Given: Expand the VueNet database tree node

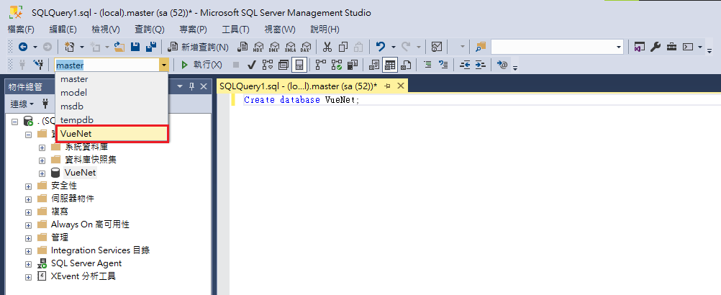Looking at the screenshot, I should [x=42, y=173].
